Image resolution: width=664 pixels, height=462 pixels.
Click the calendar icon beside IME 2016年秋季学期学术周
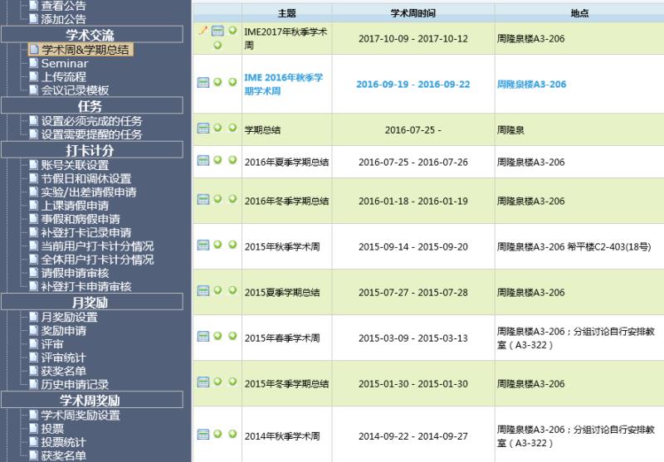[x=203, y=83]
